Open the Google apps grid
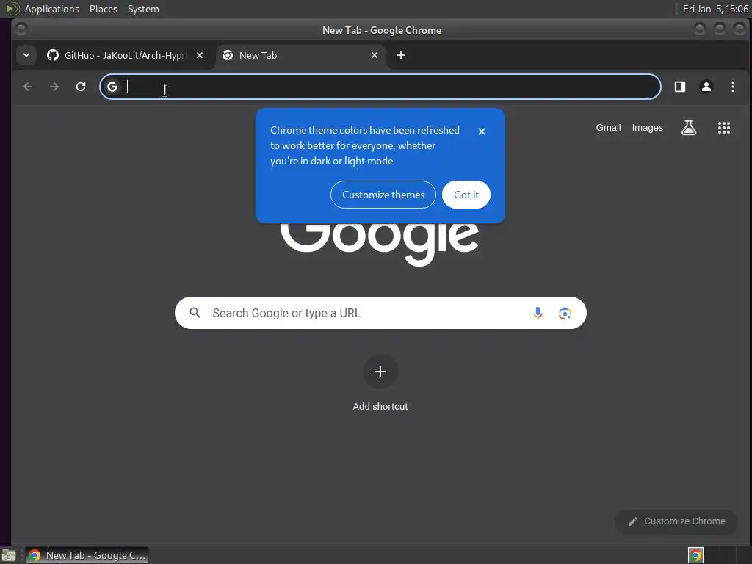Image resolution: width=752 pixels, height=564 pixels. [x=723, y=128]
